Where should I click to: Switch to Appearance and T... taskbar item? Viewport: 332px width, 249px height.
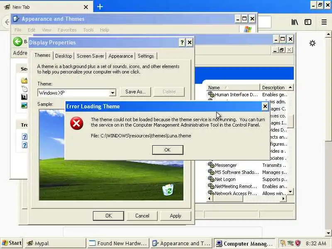pyautogui.click(x=181, y=243)
